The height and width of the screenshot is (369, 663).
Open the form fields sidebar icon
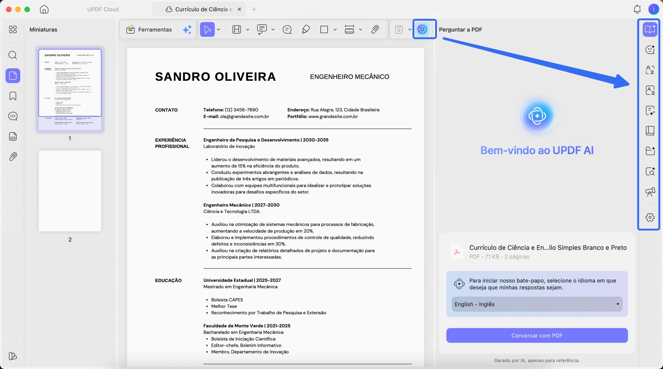click(x=13, y=136)
